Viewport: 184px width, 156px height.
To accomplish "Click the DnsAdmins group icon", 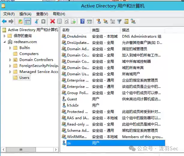I will pos(64,36).
